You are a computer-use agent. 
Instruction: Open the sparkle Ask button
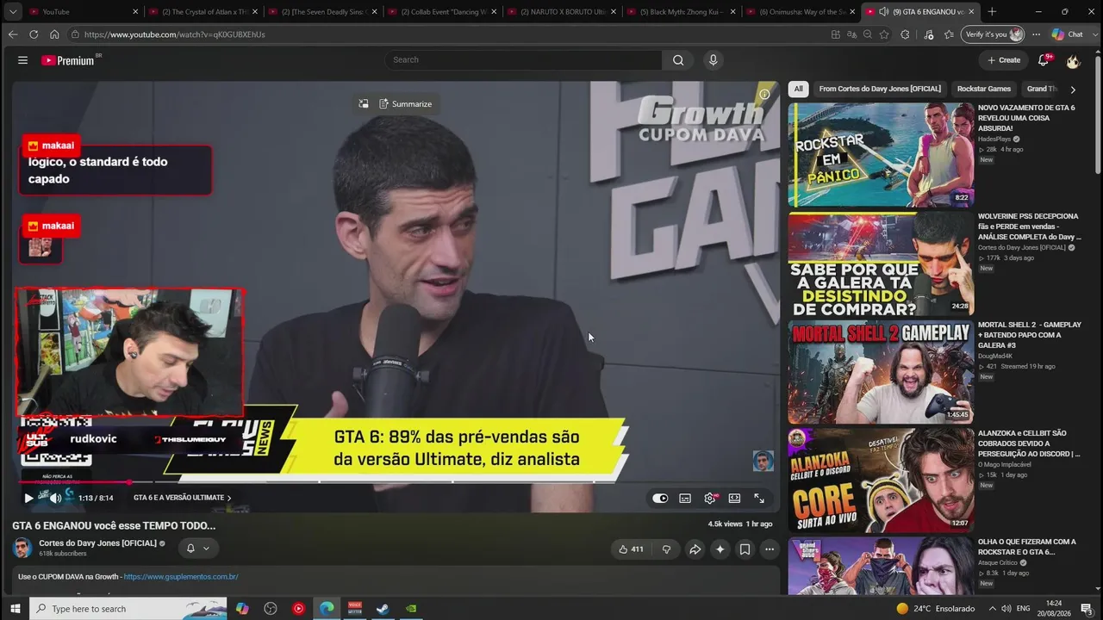720,549
